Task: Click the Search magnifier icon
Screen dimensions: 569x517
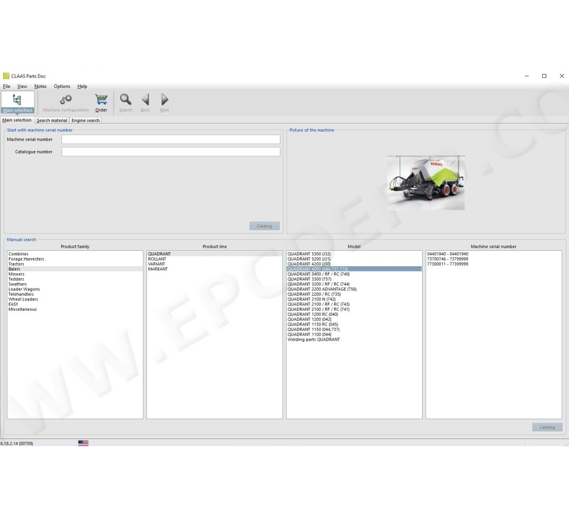Action: (126, 103)
